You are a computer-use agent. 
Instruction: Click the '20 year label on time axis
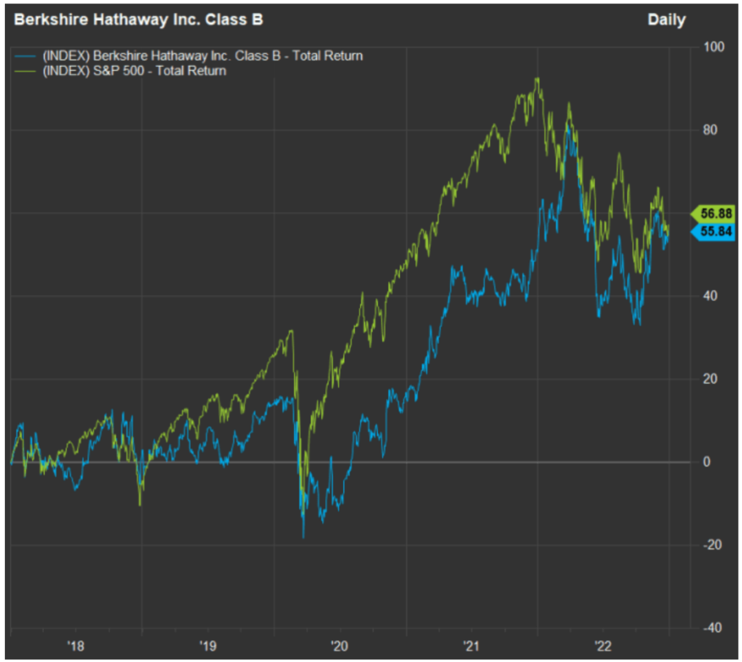pos(339,646)
